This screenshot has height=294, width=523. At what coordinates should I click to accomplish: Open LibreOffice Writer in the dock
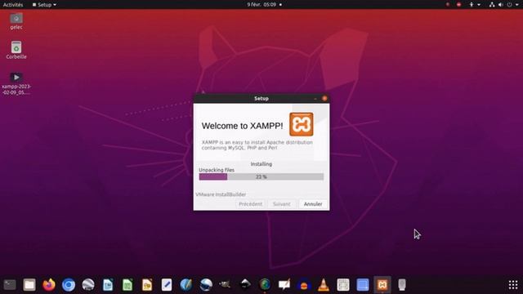click(108, 285)
